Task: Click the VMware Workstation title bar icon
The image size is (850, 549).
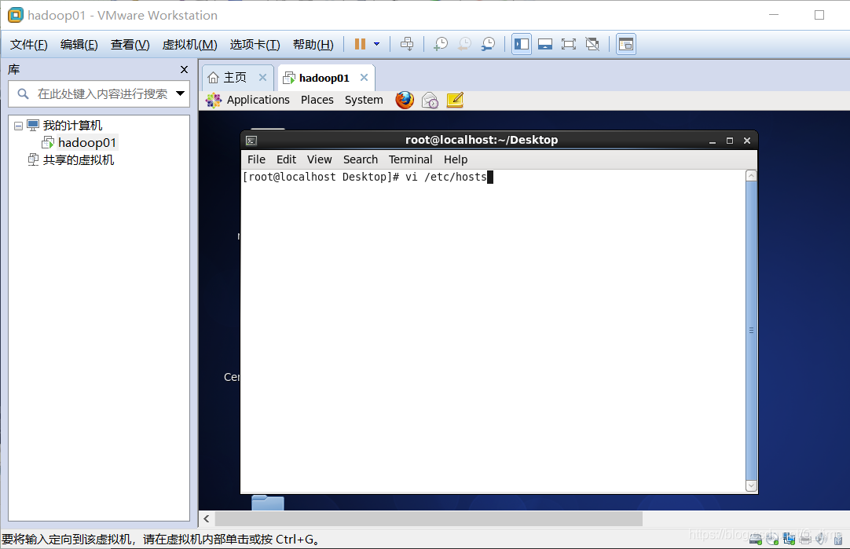Action: click(x=15, y=15)
